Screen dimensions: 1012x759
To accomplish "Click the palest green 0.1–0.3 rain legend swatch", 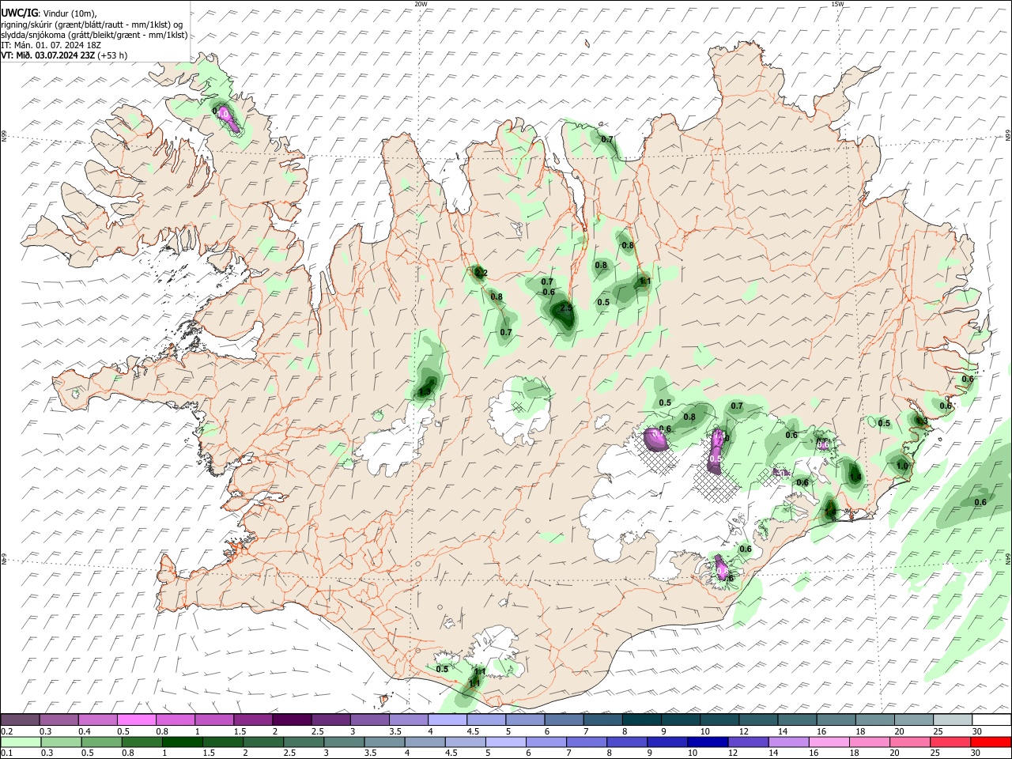I will point(21,742).
